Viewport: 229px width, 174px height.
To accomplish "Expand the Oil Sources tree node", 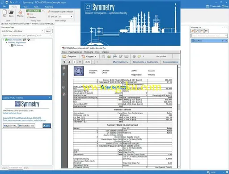I will [9, 45].
